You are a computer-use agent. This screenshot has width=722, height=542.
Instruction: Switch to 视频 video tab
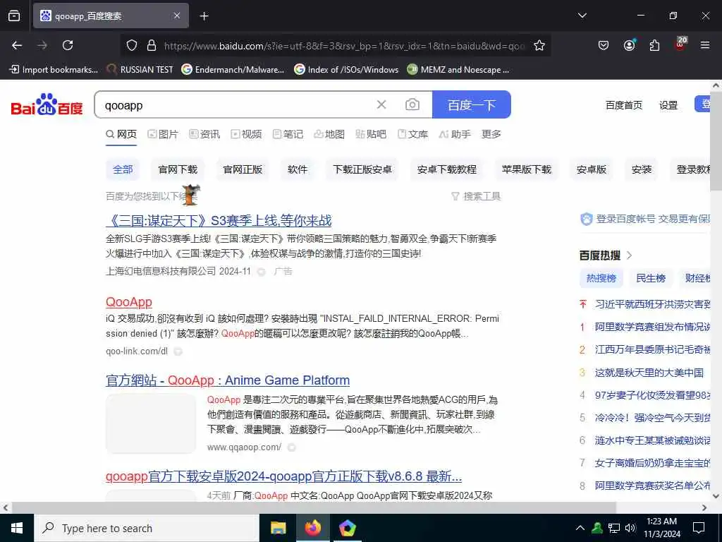[246, 134]
